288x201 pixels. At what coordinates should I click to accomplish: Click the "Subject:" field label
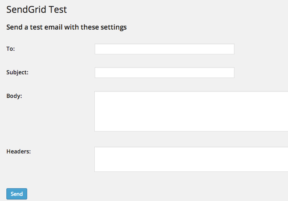coord(18,72)
